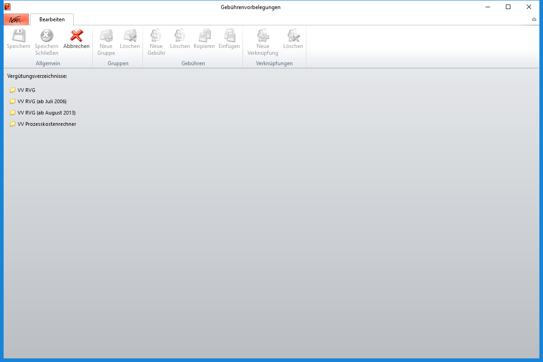Click the Speichern Schließen icon
Screen dimensions: 543x362
[x=47, y=36]
